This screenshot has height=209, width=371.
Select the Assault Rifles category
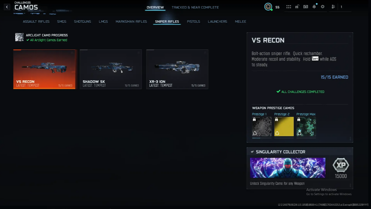[x=36, y=22]
